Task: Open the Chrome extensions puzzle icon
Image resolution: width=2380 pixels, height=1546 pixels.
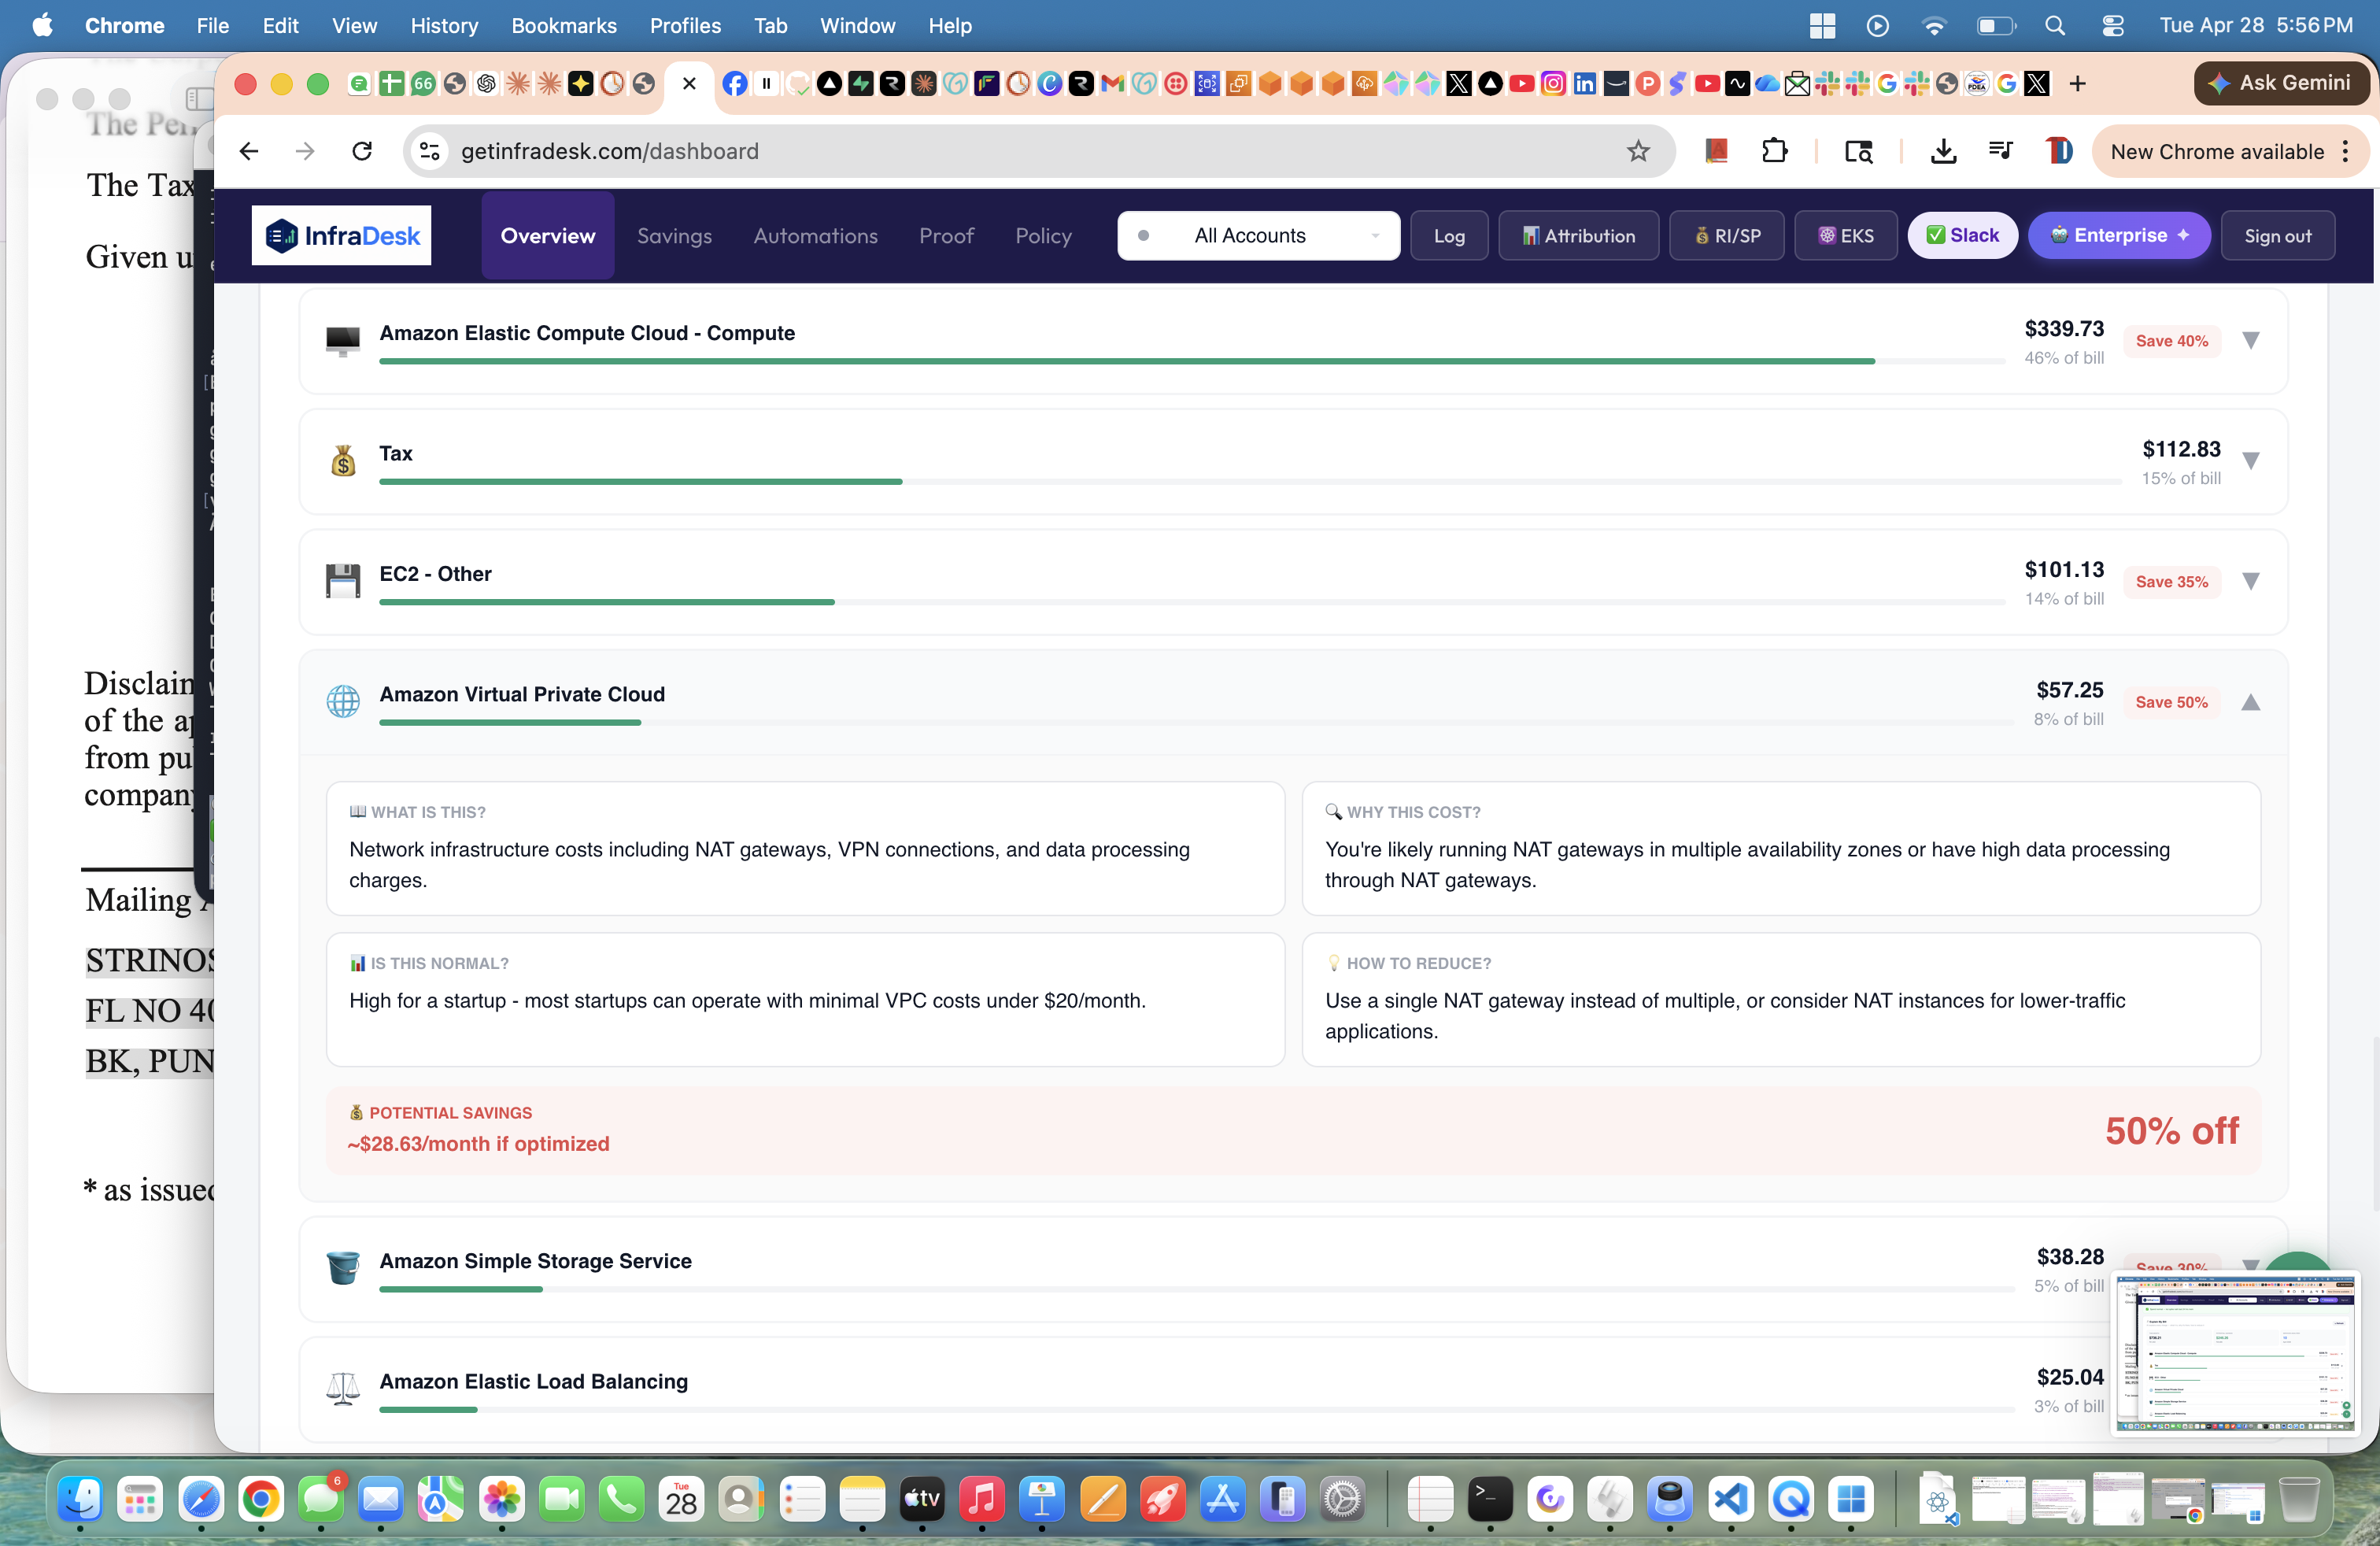Action: point(1774,151)
